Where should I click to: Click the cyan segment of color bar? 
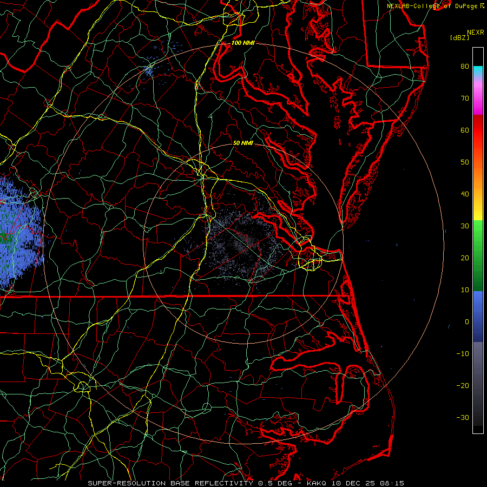point(478,71)
